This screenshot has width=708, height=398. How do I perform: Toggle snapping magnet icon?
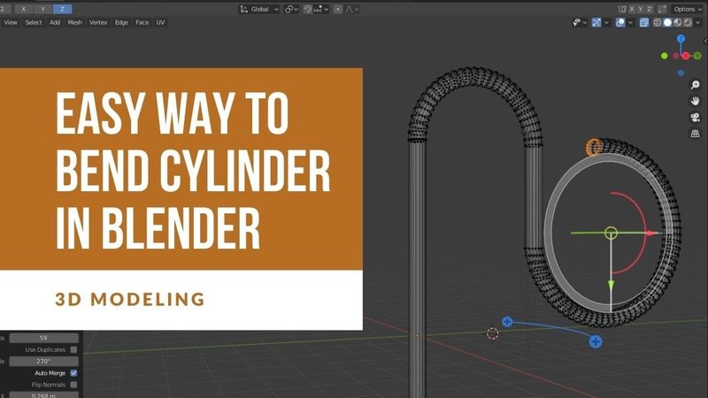click(x=308, y=9)
